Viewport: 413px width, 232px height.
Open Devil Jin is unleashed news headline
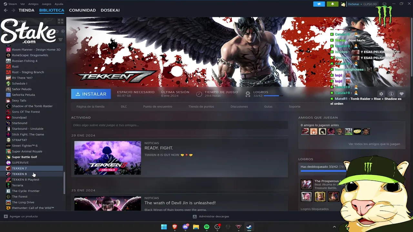coord(180,203)
